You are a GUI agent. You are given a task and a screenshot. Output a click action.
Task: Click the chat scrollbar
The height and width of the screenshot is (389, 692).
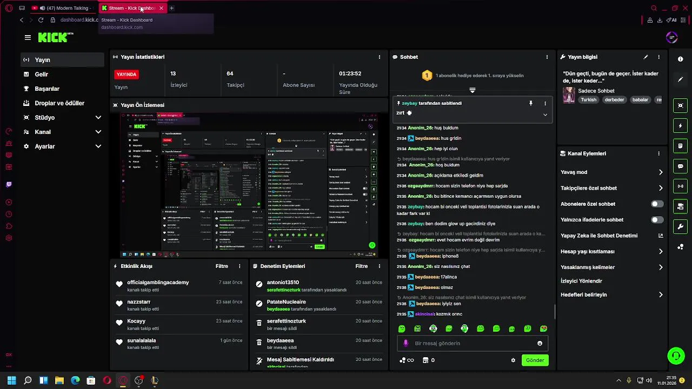(555, 312)
